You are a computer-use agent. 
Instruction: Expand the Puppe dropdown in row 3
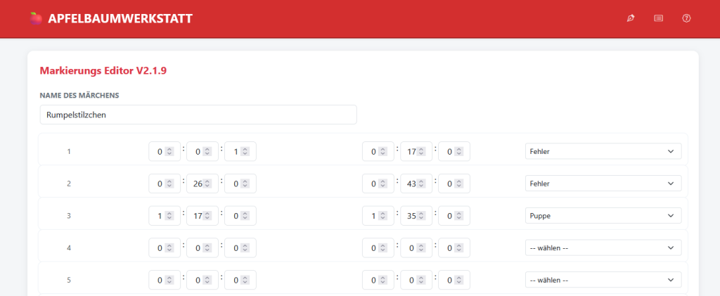click(603, 216)
